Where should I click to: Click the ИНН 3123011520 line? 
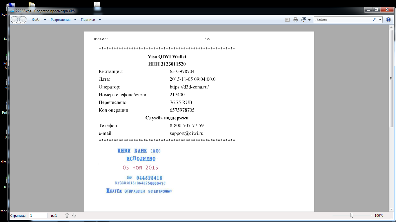[167, 64]
